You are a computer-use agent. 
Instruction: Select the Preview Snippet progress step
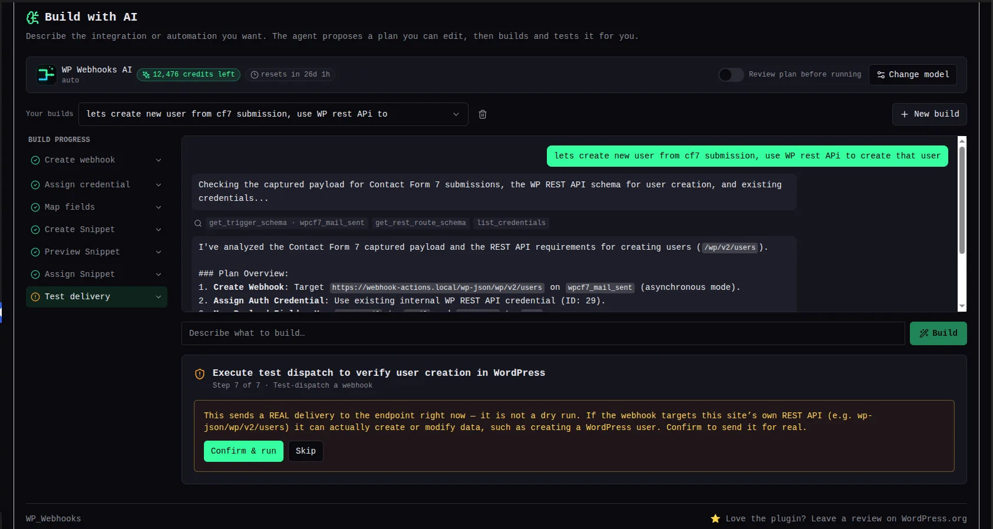point(97,252)
